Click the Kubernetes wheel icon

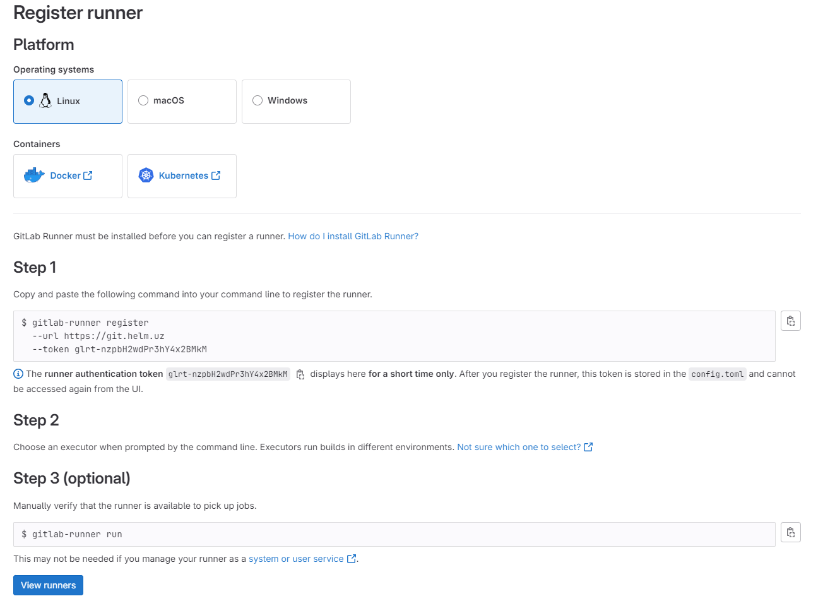click(x=146, y=175)
